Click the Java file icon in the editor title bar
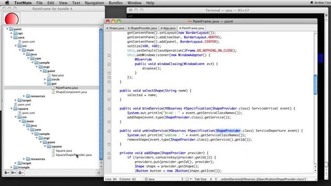Image resolution: width=331 pixels, height=186 pixels. [190, 21]
